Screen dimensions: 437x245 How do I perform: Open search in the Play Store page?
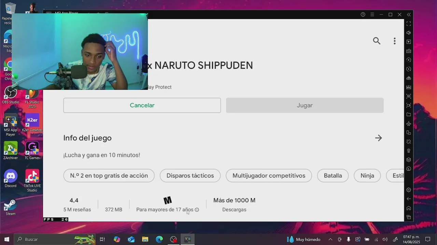pyautogui.click(x=377, y=41)
